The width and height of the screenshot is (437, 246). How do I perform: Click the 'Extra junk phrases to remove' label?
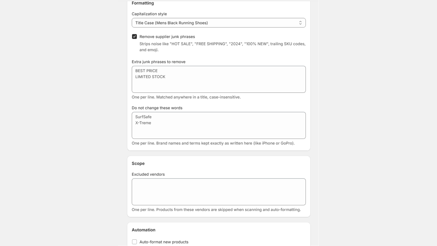(x=158, y=62)
